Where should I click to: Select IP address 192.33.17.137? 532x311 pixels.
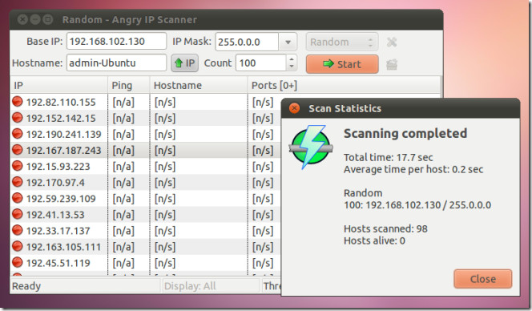[x=58, y=231]
